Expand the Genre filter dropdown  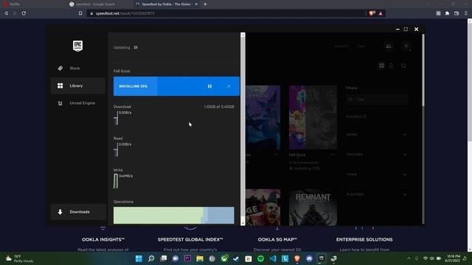pyautogui.click(x=376, y=135)
